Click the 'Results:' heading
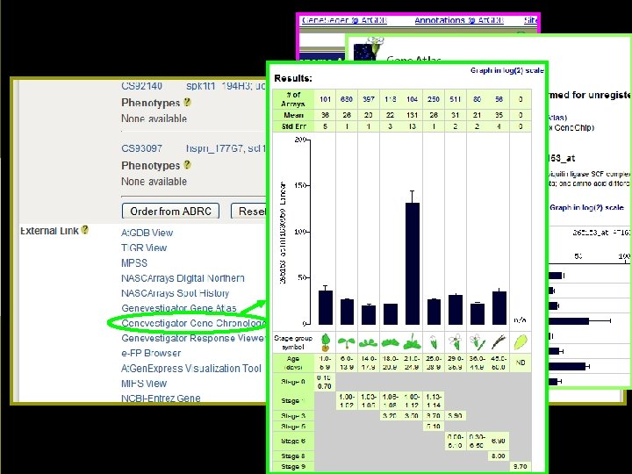The height and width of the screenshot is (474, 632). 293,79
